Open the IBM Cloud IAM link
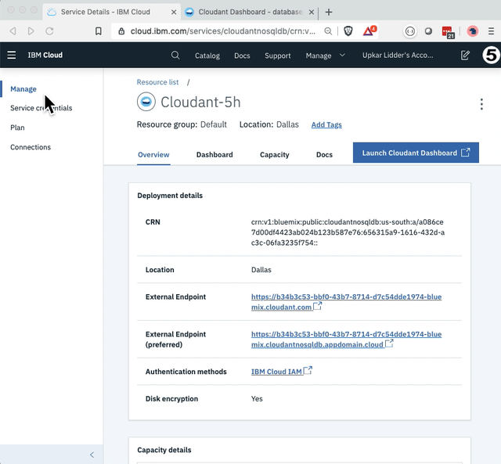This screenshot has height=464, width=501. [x=276, y=372]
